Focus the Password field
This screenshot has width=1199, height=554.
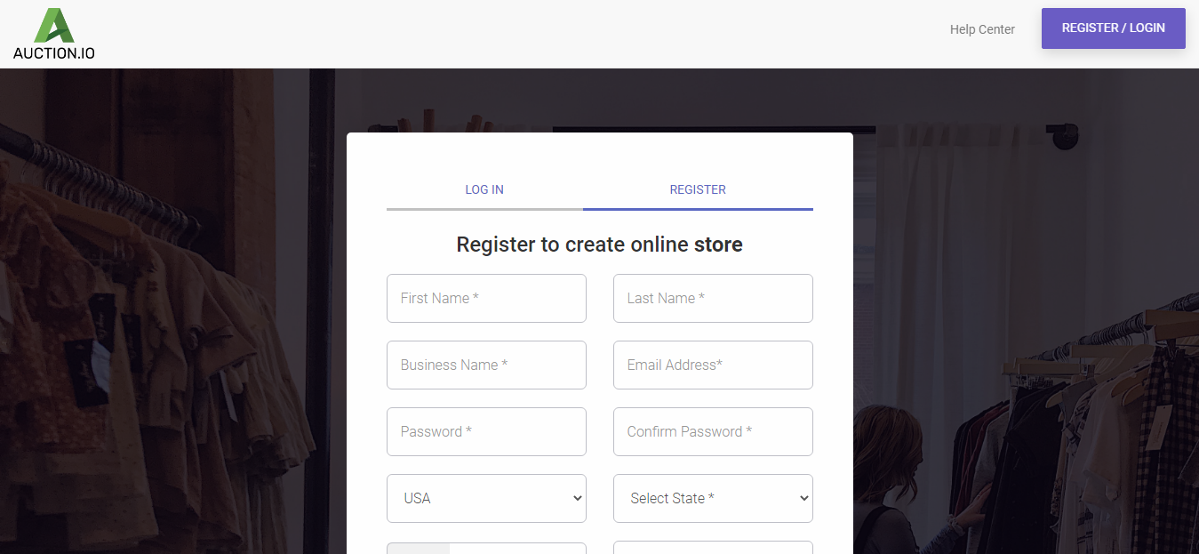[x=486, y=431]
